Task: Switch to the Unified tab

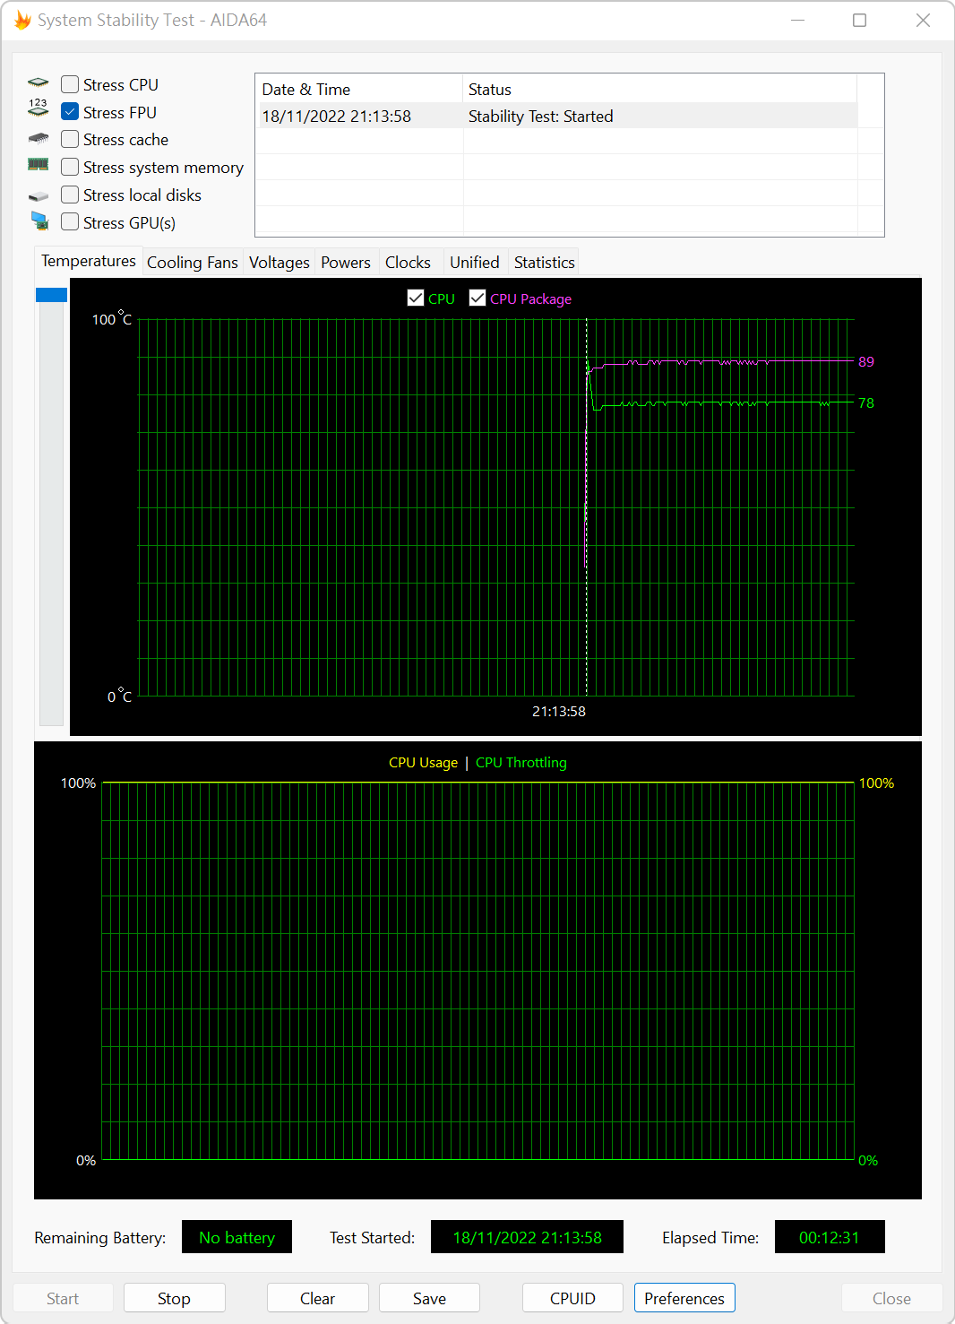Action: pos(475,263)
